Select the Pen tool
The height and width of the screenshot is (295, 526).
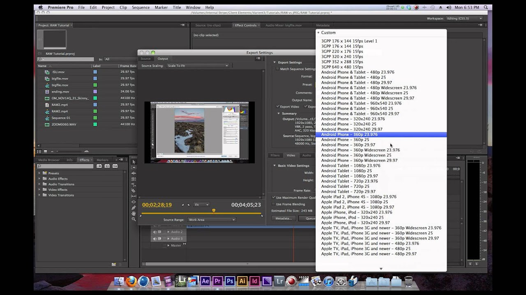(x=134, y=208)
